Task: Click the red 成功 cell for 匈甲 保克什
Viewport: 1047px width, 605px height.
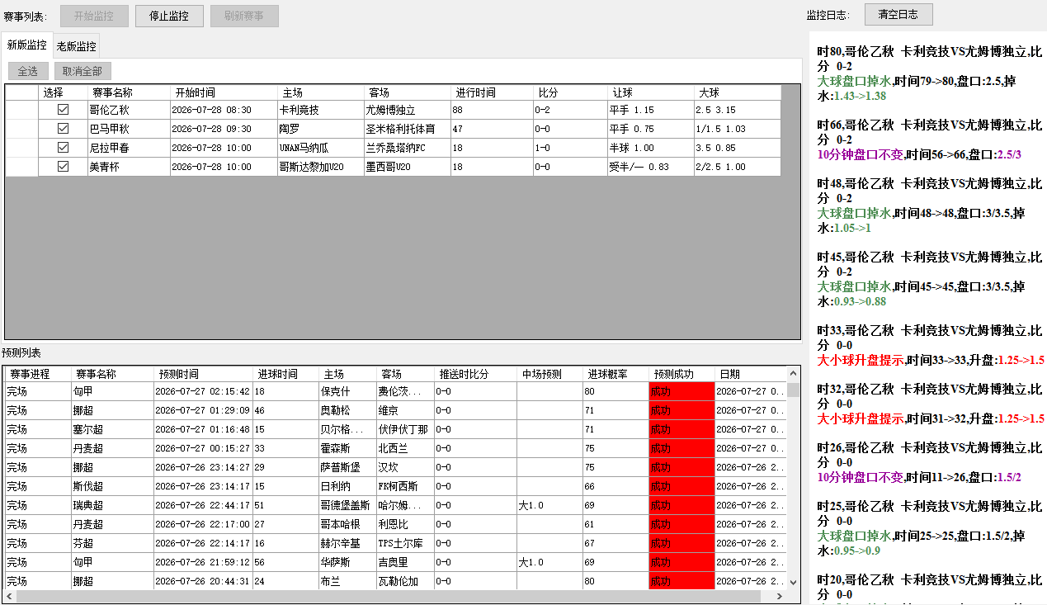Action: [x=681, y=391]
